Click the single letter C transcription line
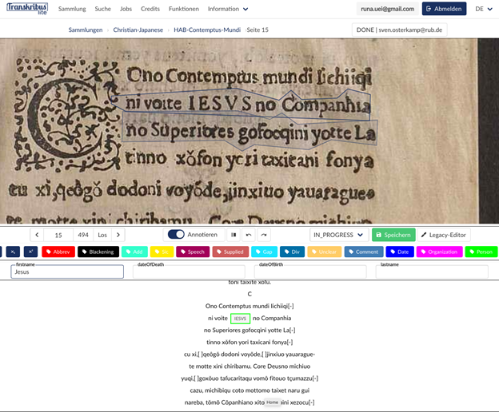This screenshot has height=412, width=499. (249, 294)
